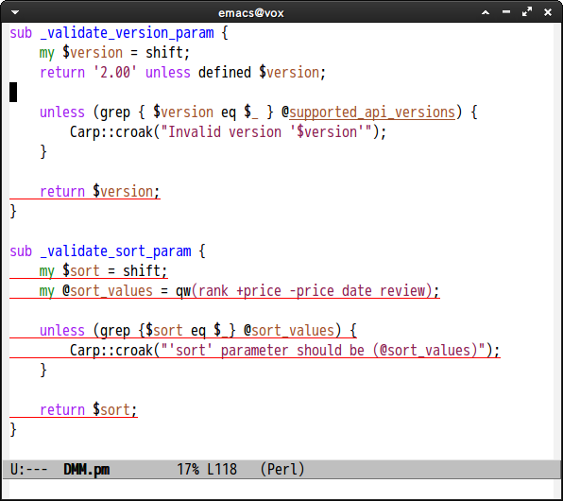
Task: Click the (Perl) major mode indicator
Action: [x=282, y=470]
